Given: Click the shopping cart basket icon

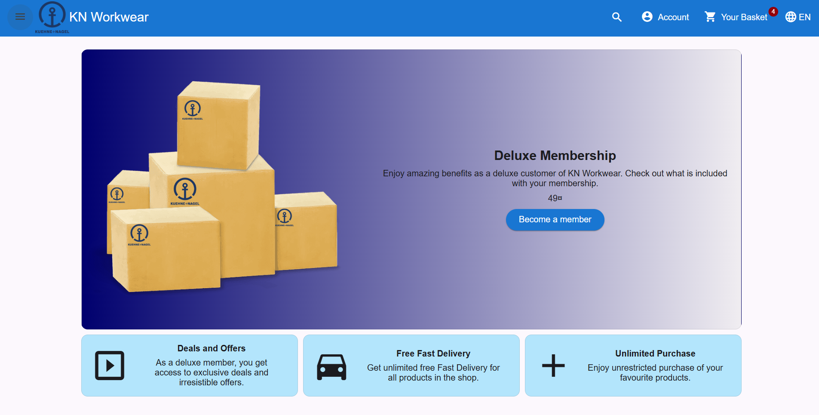Looking at the screenshot, I should tap(710, 17).
